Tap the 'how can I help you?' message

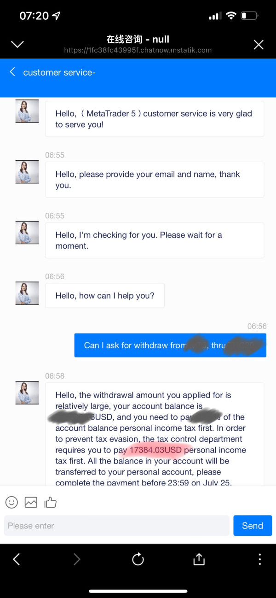point(105,296)
